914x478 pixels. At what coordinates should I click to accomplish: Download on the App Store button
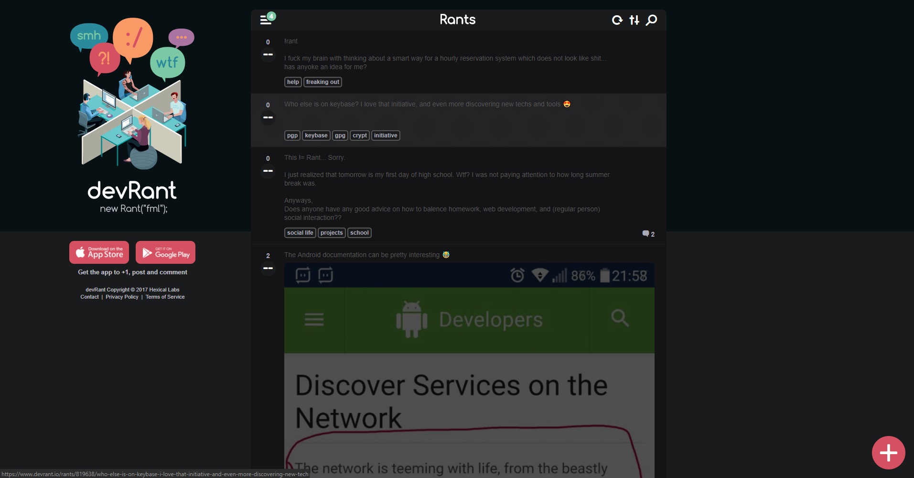pyautogui.click(x=99, y=252)
